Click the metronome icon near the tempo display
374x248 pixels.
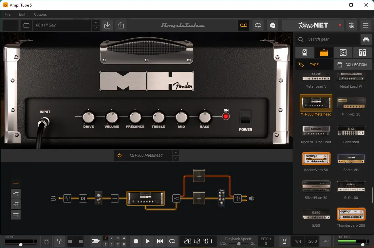click(284, 241)
